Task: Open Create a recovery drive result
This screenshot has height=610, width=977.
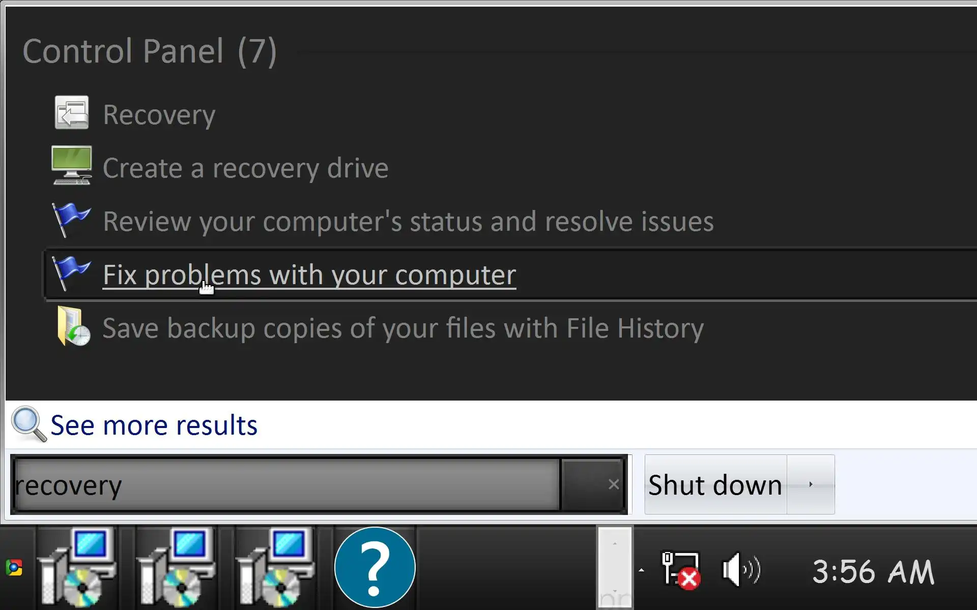Action: 245,168
